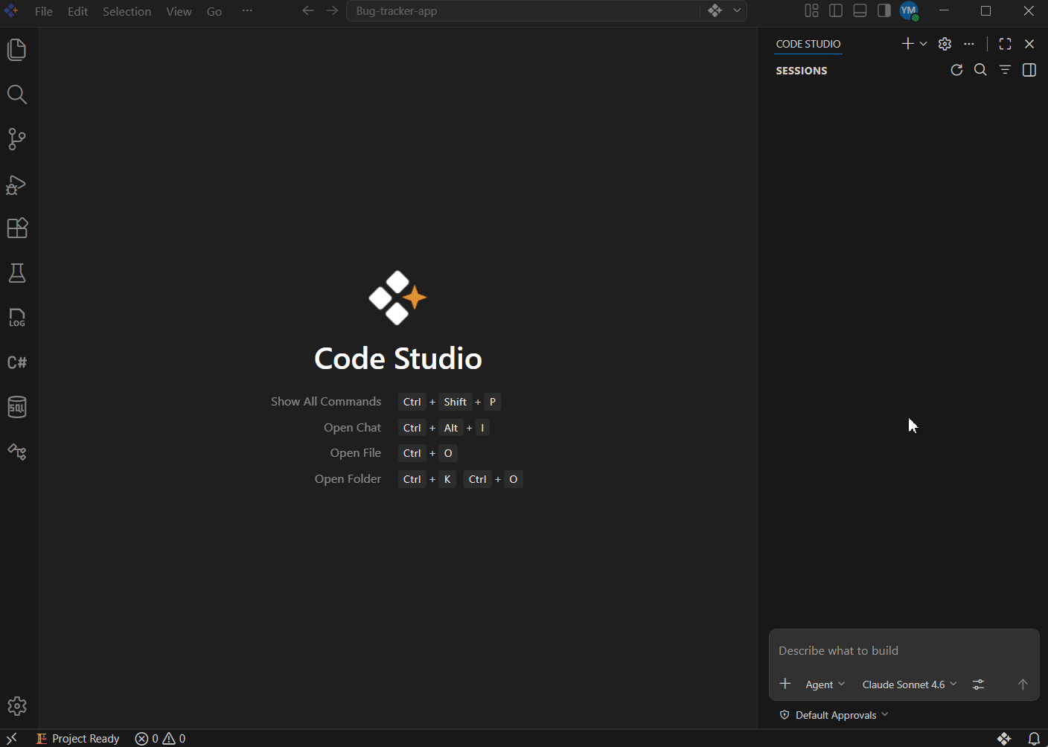This screenshot has width=1048, height=747.
Task: Open the Manage gear at the bottom of the activity bar
Action: tap(17, 706)
